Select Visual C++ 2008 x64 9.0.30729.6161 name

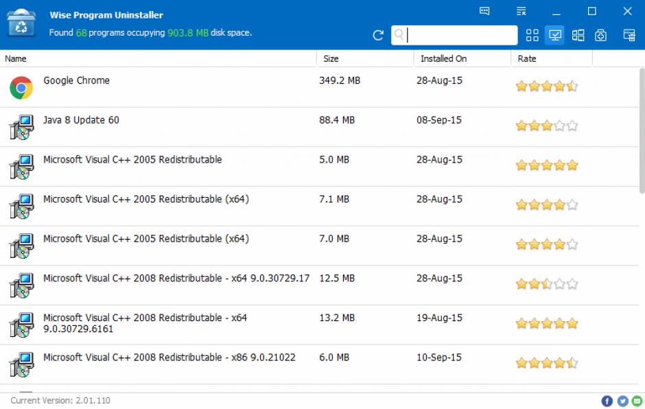(145, 323)
